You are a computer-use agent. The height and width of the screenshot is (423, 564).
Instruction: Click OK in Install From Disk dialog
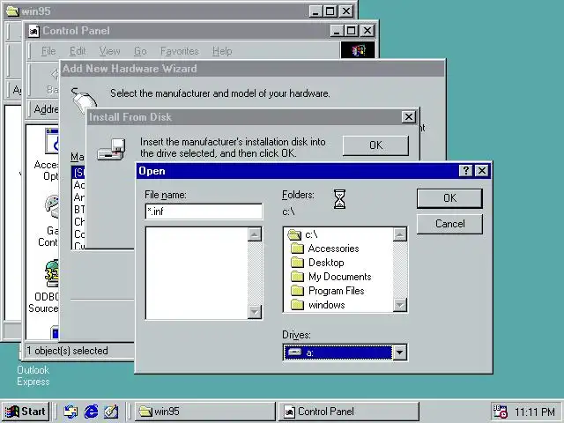tap(375, 145)
